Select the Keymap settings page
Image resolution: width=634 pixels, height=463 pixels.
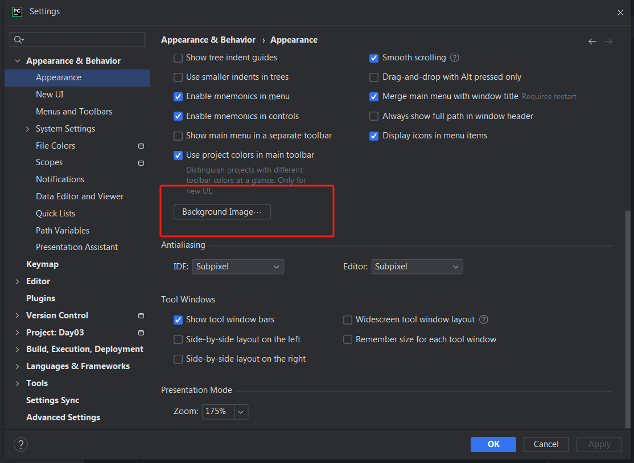tap(43, 264)
